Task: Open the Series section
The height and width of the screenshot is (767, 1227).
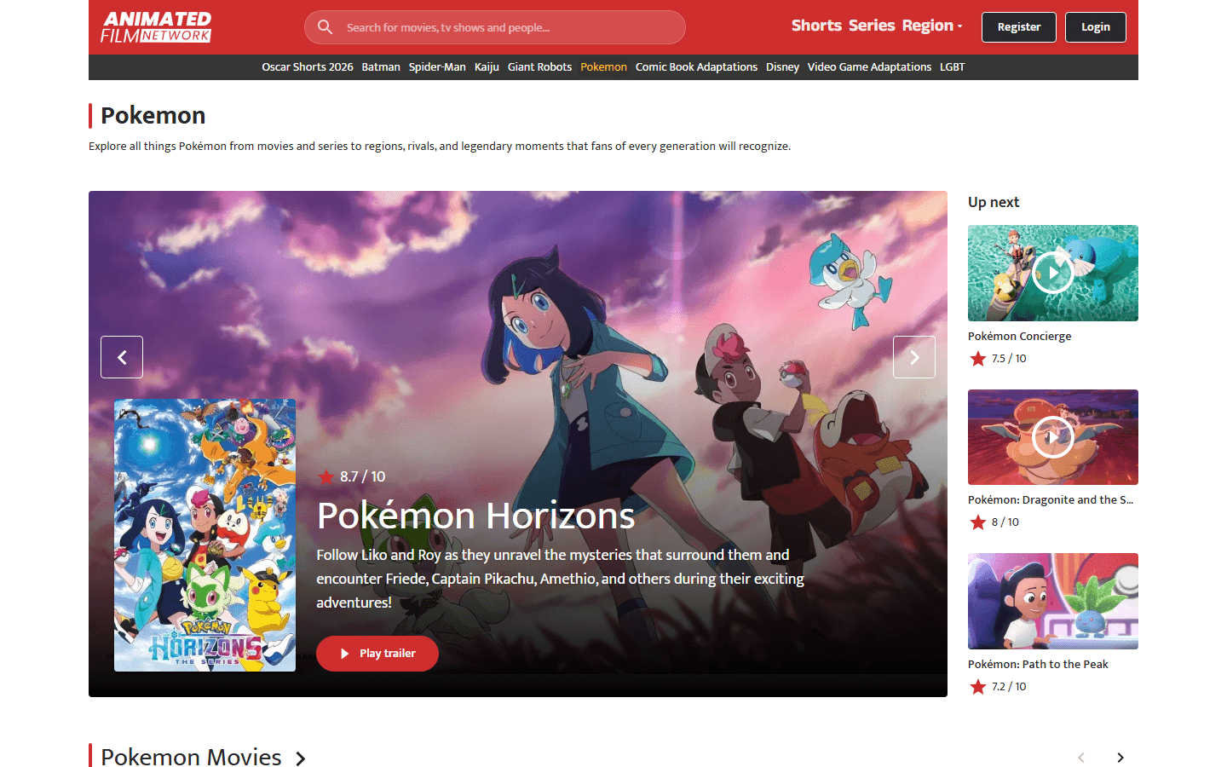Action: pos(872,26)
